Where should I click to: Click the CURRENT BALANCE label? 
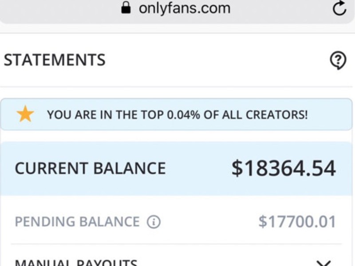(91, 168)
